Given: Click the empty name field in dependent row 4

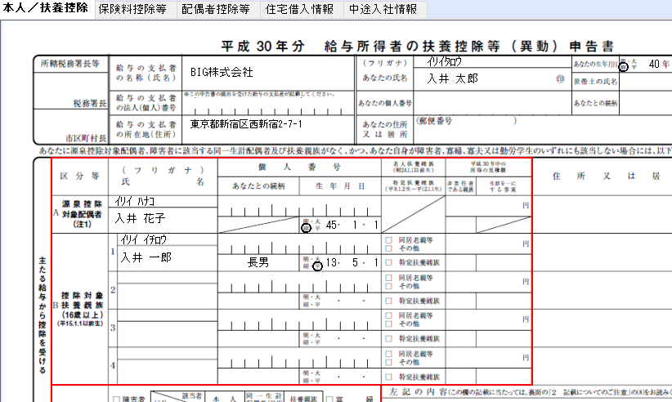Looking at the screenshot, I should 167,372.
